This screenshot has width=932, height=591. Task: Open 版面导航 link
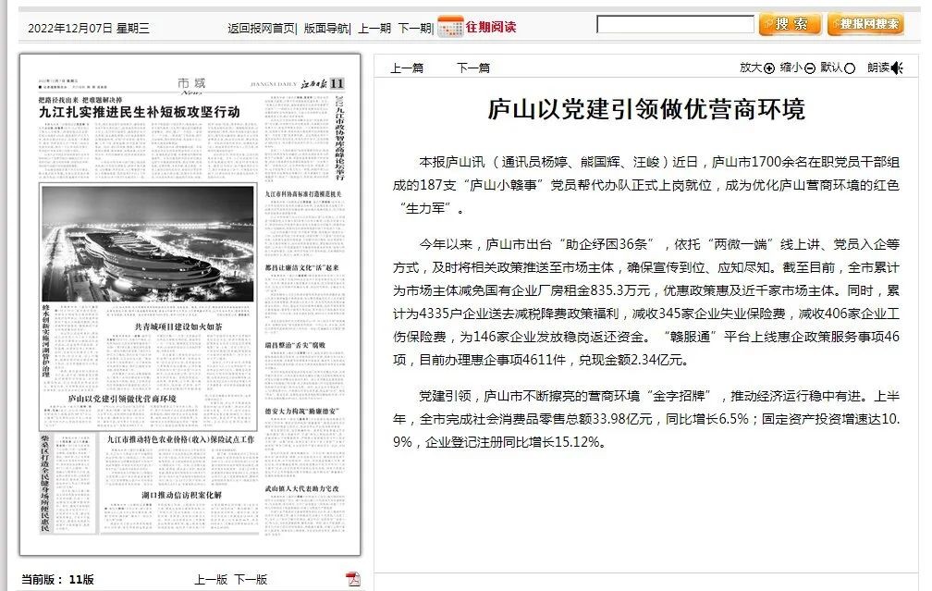click(x=325, y=28)
